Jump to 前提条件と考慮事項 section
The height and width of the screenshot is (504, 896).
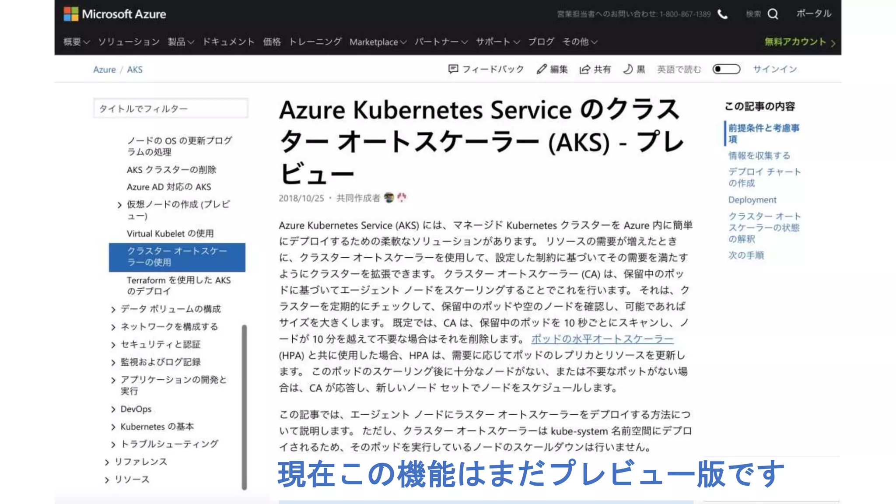tap(763, 133)
